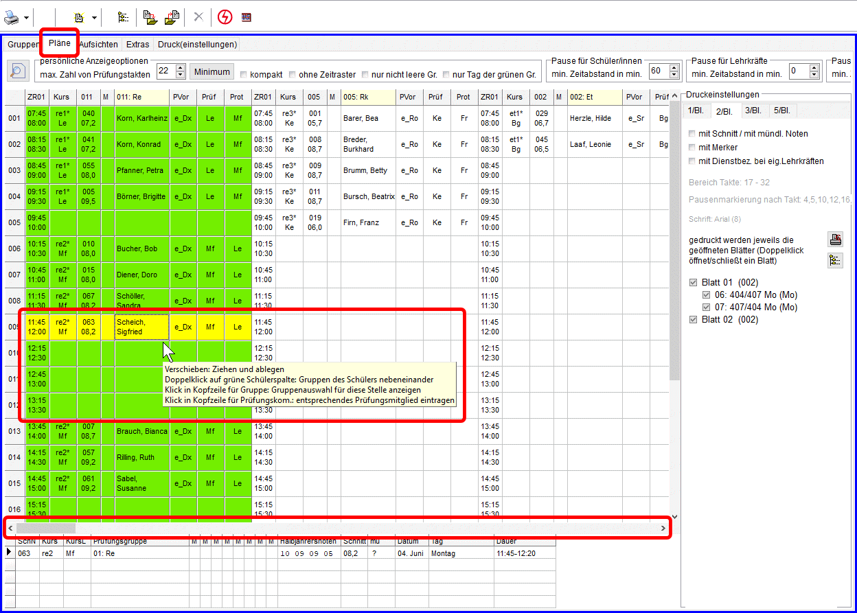Click the printer icon in the toolbar
The height and width of the screenshot is (613, 857).
click(x=12, y=17)
